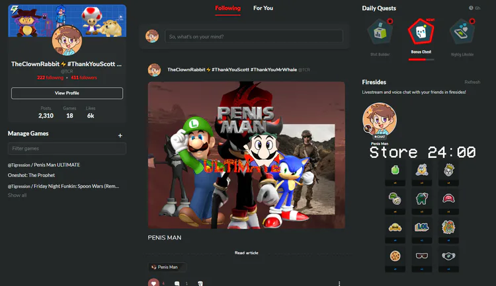Select the crowned skull sticker
Screen dimensions: 496x286
[448, 170]
